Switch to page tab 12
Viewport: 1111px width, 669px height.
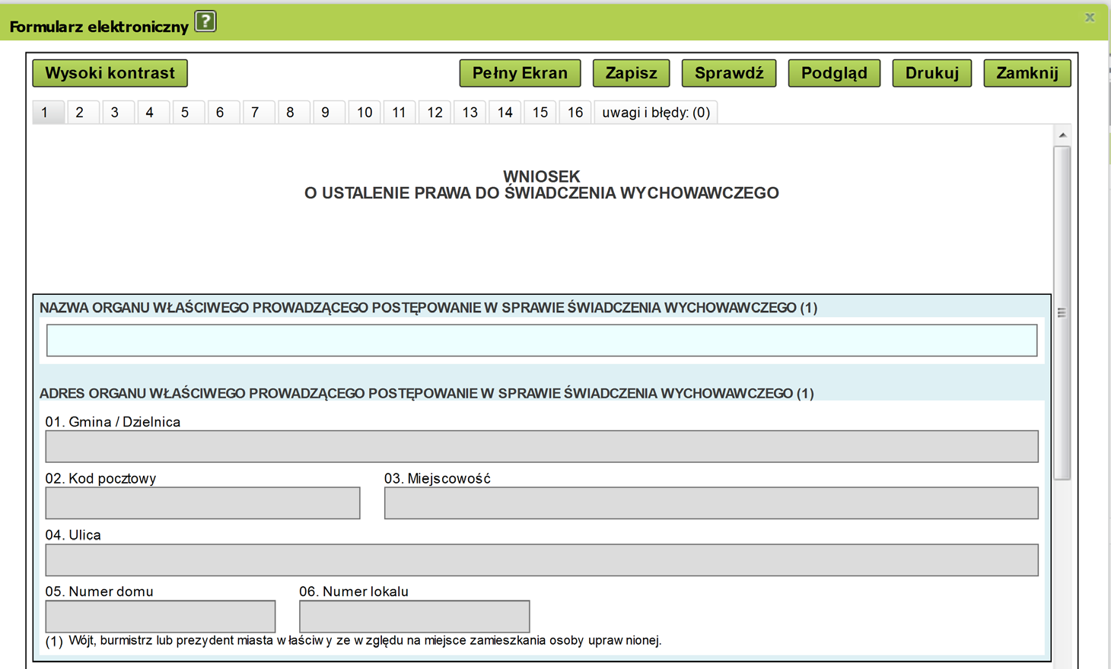(x=435, y=113)
